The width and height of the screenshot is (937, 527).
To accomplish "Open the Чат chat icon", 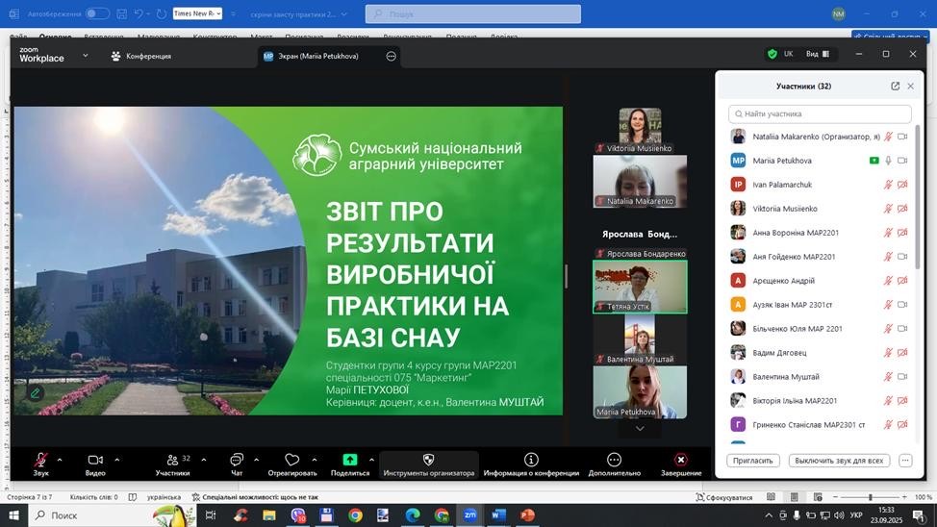I will [x=237, y=461].
